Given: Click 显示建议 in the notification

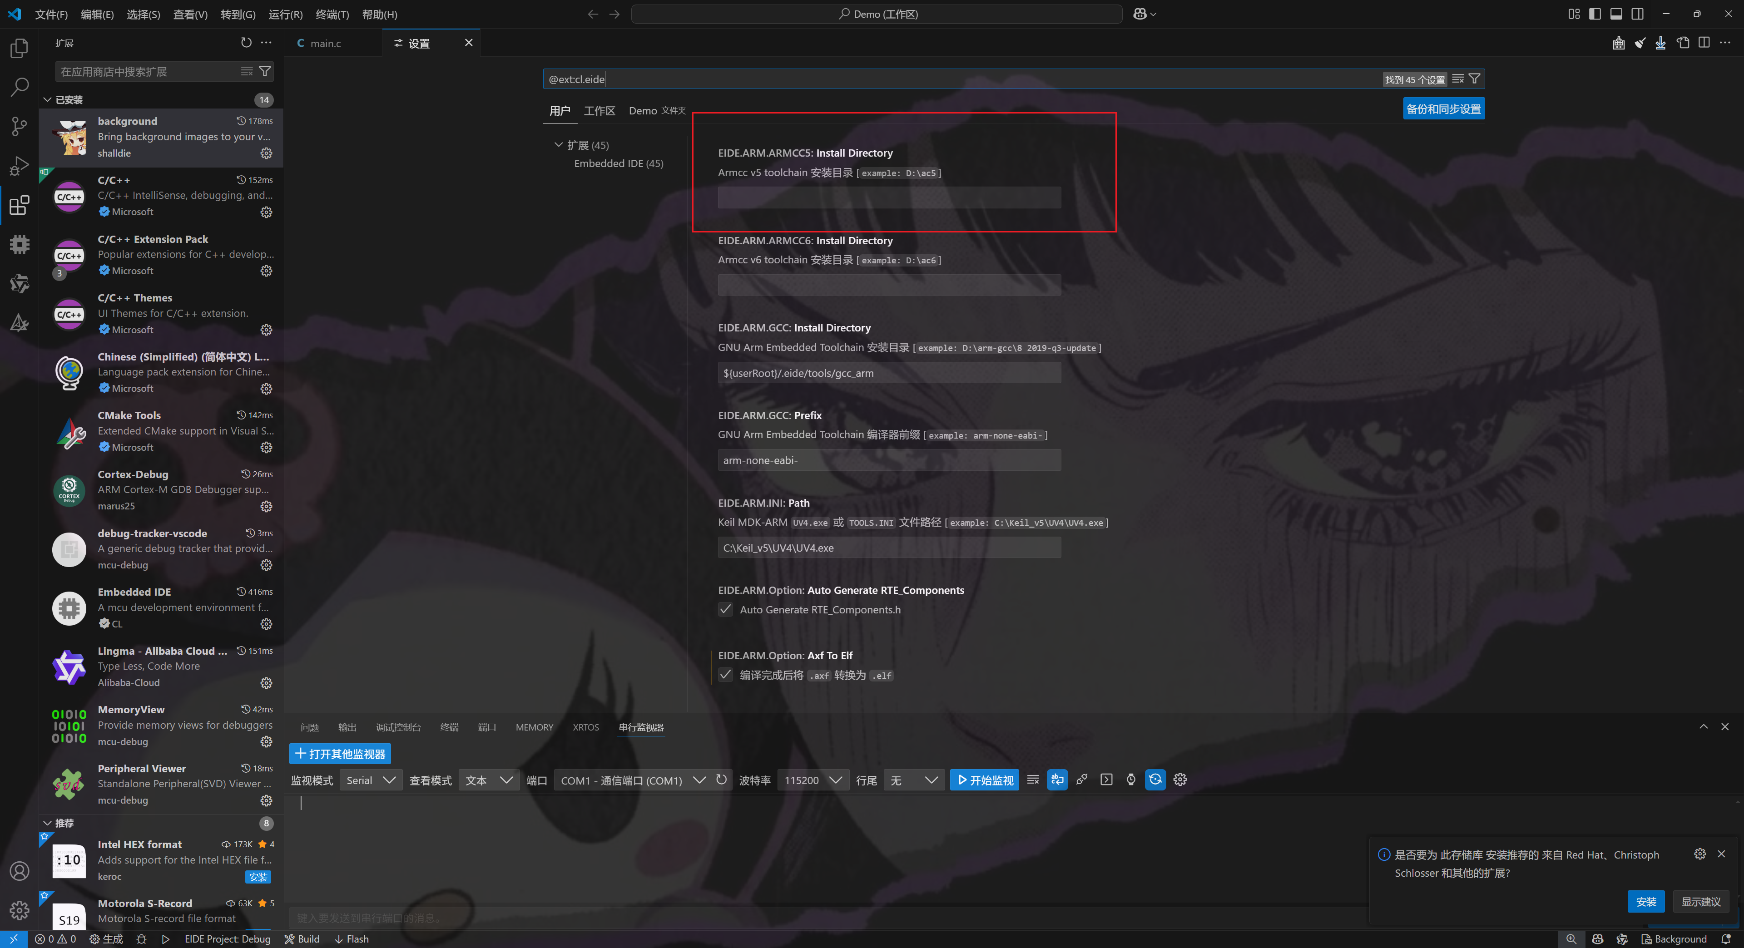Looking at the screenshot, I should click(x=1701, y=901).
